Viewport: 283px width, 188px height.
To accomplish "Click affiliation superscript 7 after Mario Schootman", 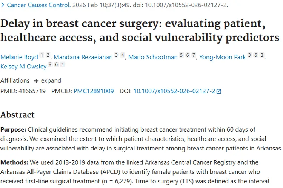I will point(194,55).
